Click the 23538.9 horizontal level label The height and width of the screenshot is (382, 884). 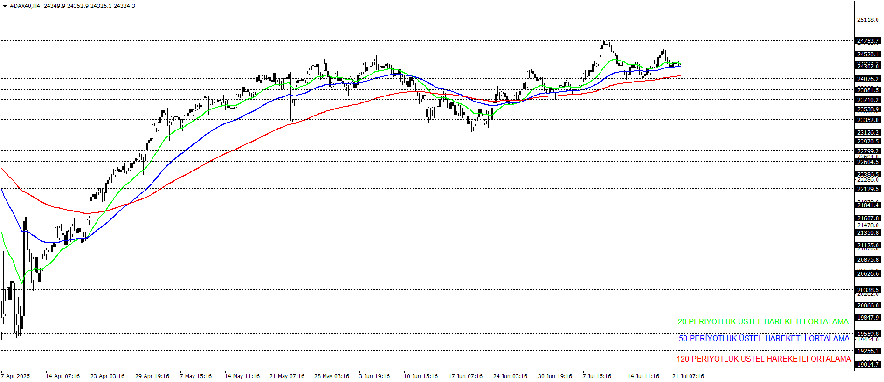pos(868,109)
